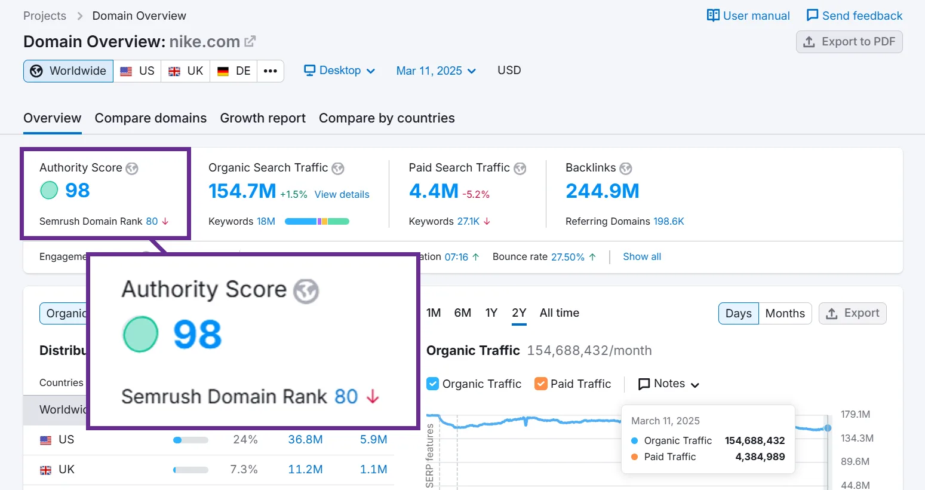Select the 1M time range
Image resolution: width=925 pixels, height=490 pixels.
[x=434, y=313]
